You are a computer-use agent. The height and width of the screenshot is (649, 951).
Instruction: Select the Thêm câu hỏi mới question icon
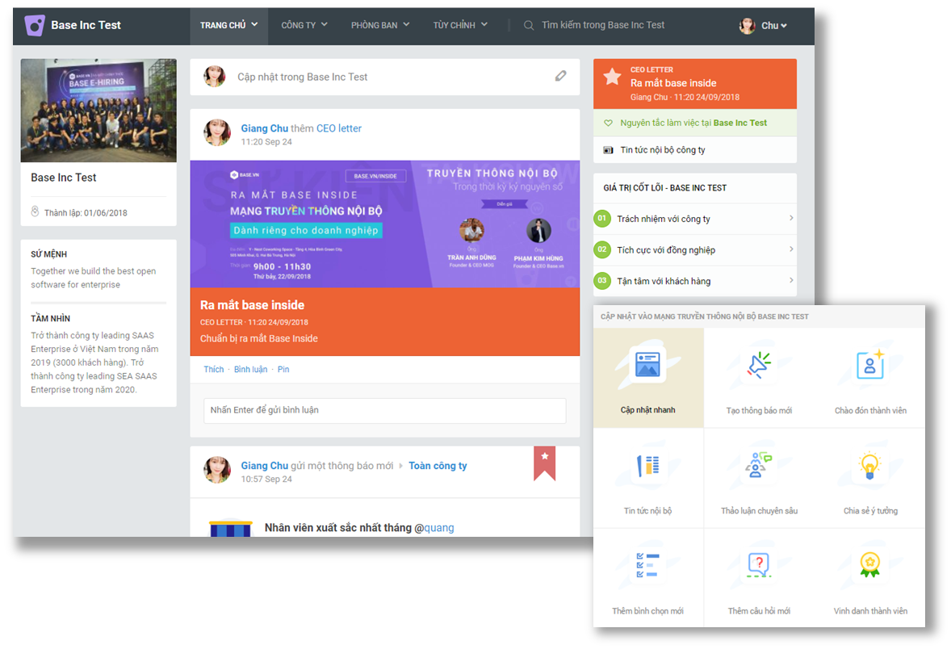[759, 565]
